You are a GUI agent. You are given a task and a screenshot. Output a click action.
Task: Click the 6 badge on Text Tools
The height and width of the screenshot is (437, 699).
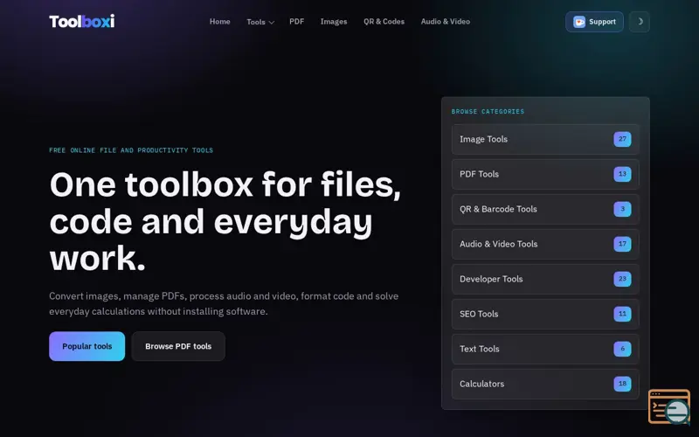(x=622, y=349)
